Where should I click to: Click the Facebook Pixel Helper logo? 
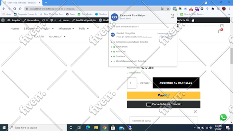[x=114, y=17]
